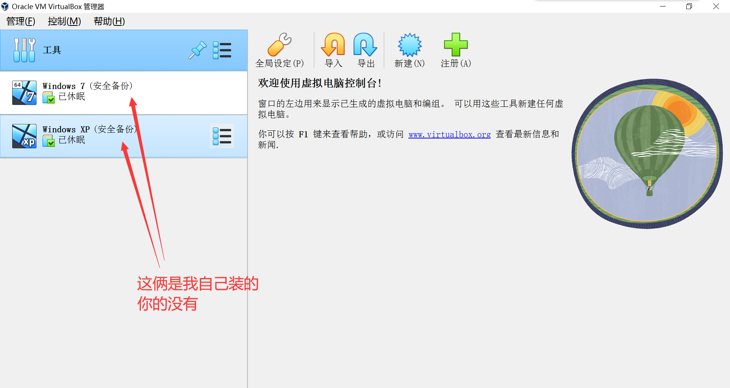Screen dimensions: 730x388
Task: Restore down the VirtualBox manager window
Action: point(689,6)
